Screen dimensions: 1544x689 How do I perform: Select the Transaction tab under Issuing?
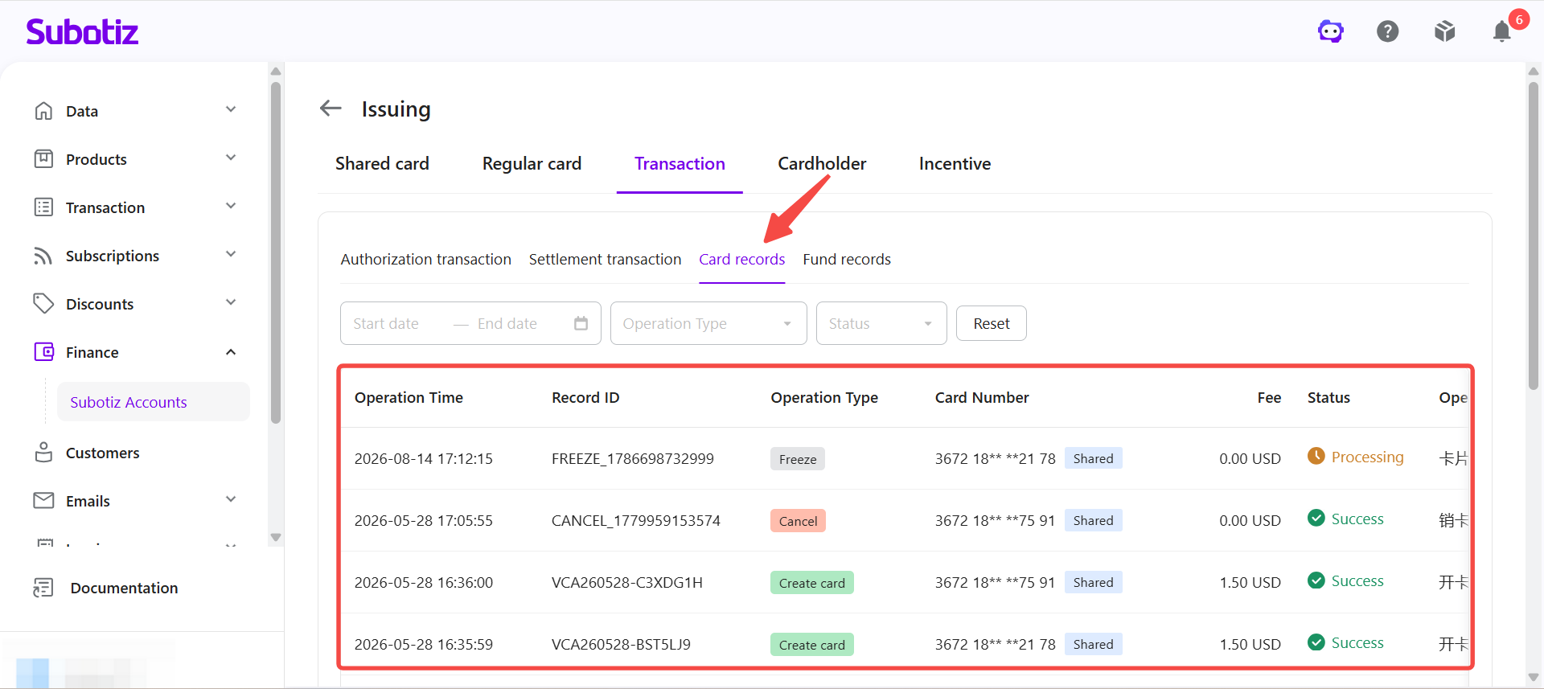click(680, 164)
